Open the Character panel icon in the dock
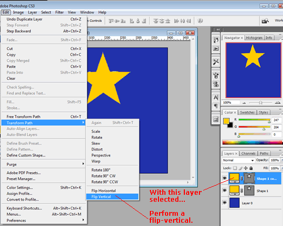 [216, 97]
